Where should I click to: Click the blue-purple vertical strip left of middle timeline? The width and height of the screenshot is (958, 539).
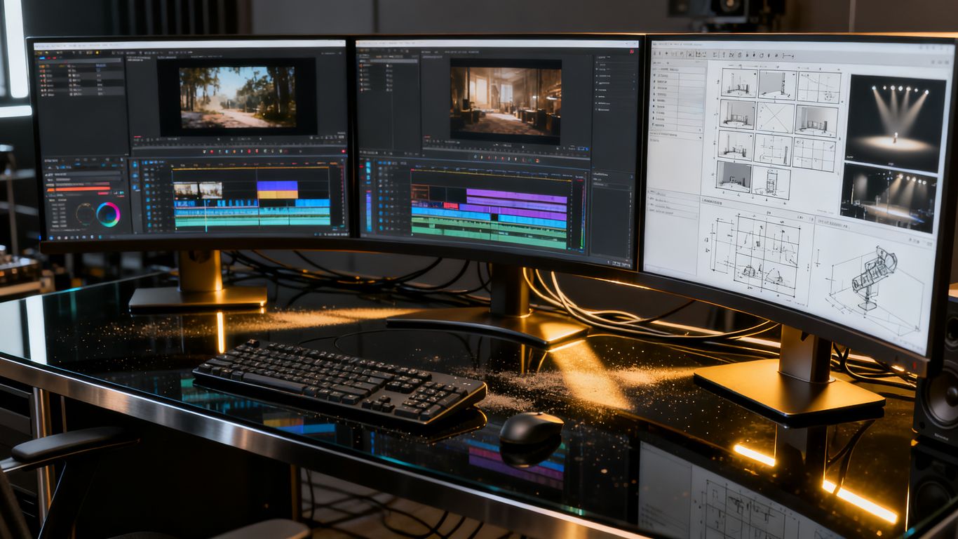click(x=369, y=213)
